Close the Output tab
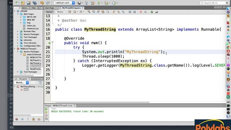The height and width of the screenshot is (130, 231). pos(75,105)
